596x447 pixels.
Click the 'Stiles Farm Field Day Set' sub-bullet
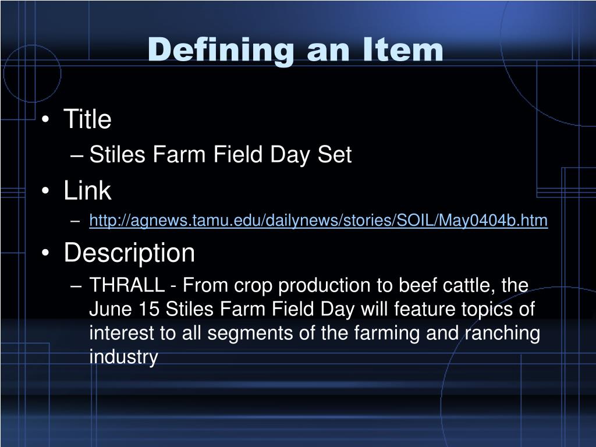pos(221,155)
